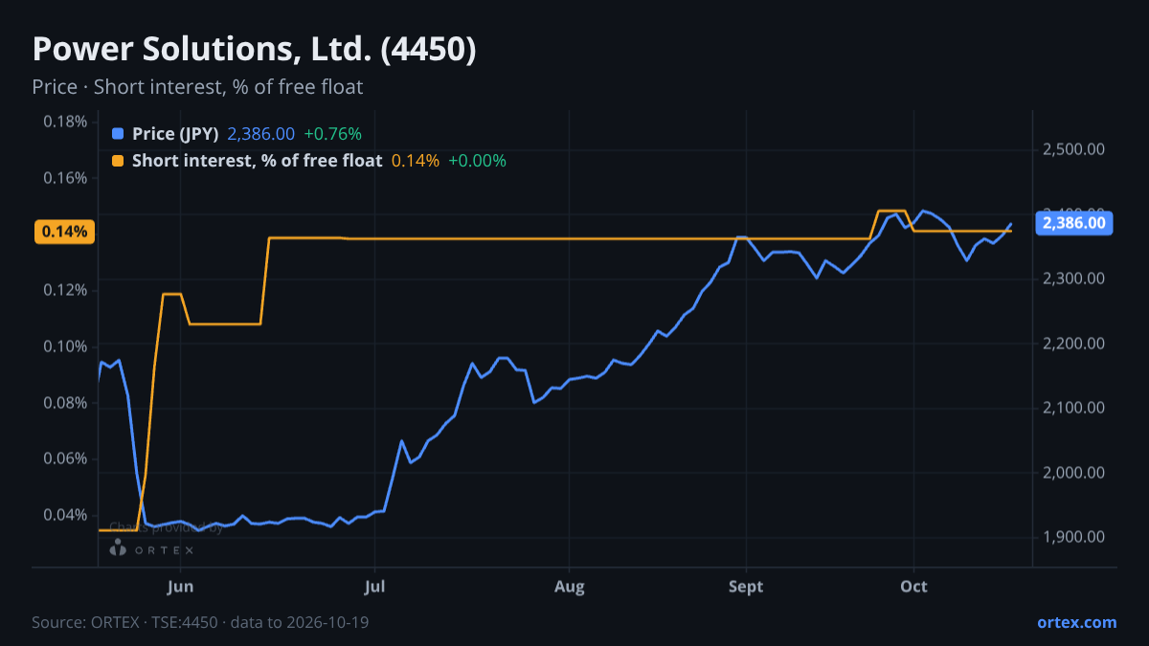Click the 2,100.00 right axis label
Screen dimensions: 1149x646
coord(1073,408)
